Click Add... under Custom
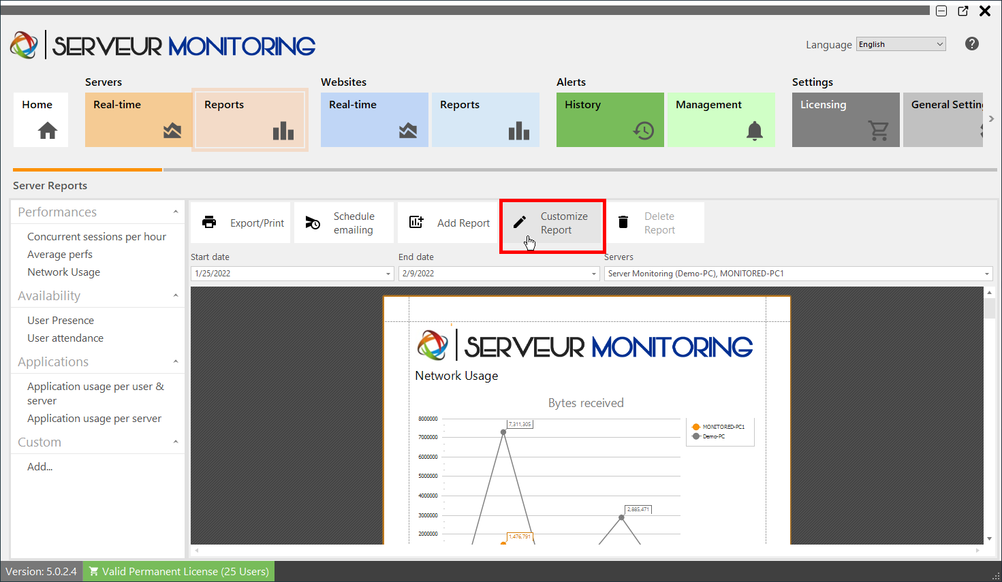Viewport: 1002px width, 582px height. [x=40, y=466]
